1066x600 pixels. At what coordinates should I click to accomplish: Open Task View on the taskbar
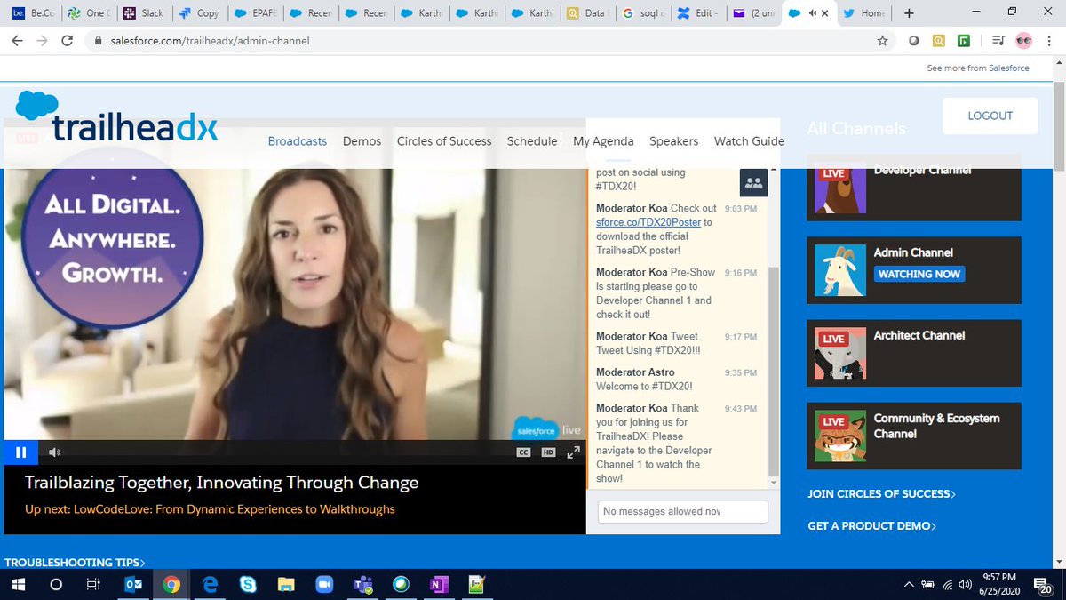[x=93, y=585]
